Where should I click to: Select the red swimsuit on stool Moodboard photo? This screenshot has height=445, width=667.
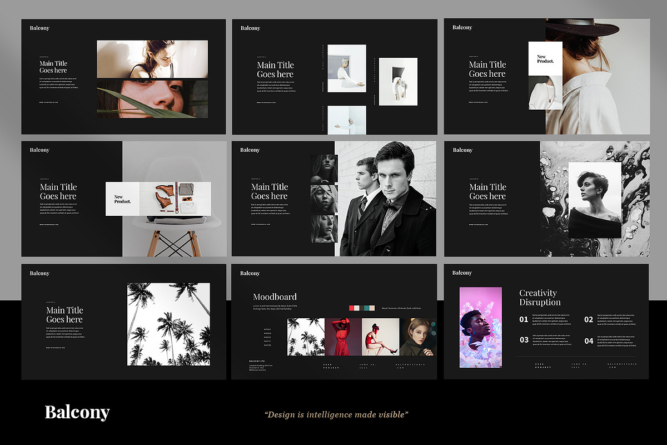point(380,337)
